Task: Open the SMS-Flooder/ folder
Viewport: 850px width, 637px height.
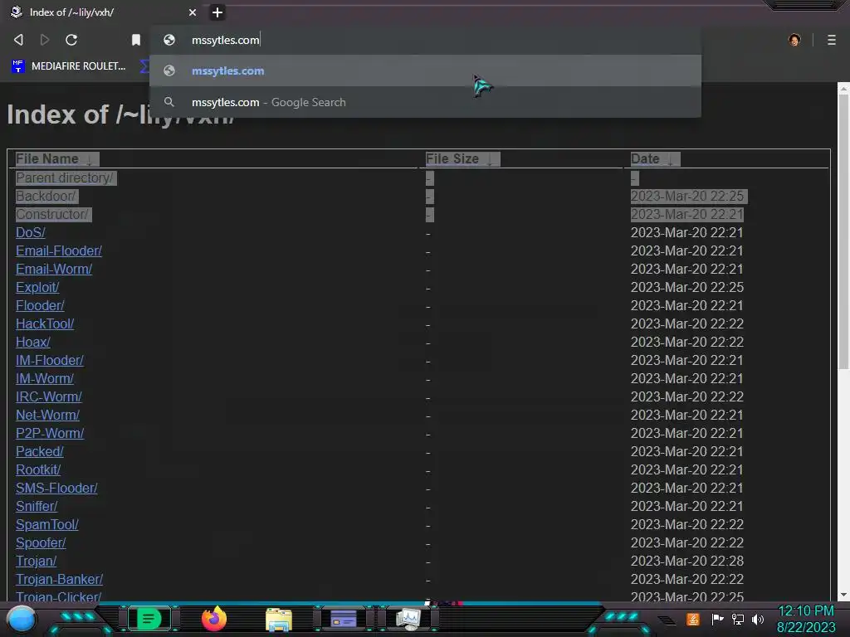Action: (x=56, y=488)
